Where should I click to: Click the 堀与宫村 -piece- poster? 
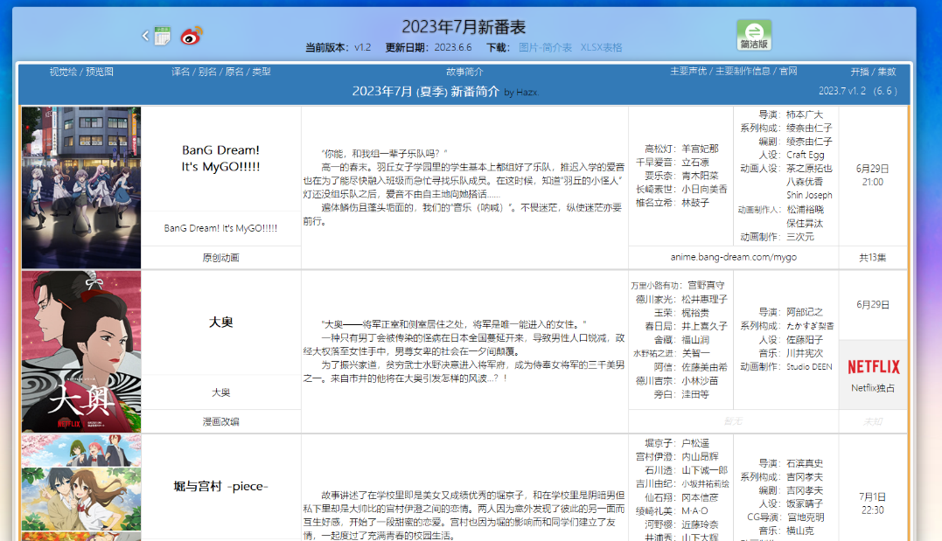point(81,488)
